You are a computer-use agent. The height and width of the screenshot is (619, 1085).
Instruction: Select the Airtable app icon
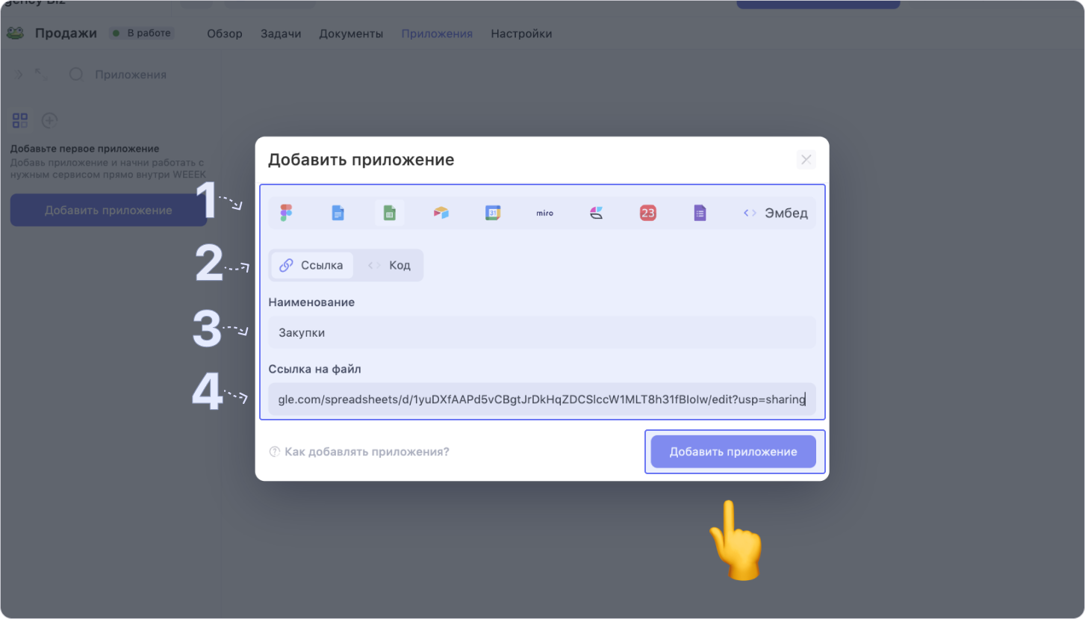coord(441,213)
